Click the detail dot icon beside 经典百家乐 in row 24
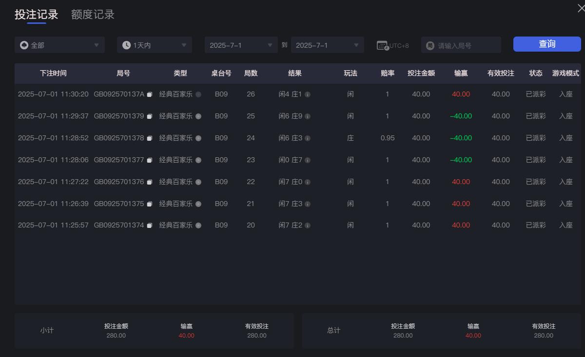Viewport: 585px width, 357px height. [x=197, y=138]
